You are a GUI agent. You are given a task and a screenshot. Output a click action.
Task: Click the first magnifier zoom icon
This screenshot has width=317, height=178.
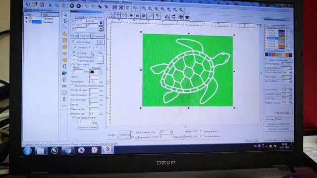144,8
